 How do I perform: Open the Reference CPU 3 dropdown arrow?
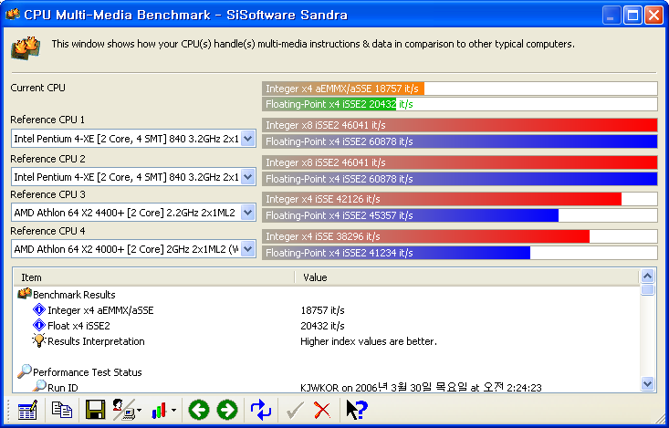pos(248,213)
